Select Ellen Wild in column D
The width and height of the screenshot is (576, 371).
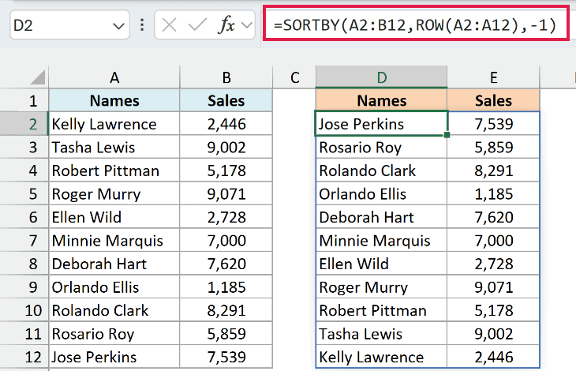click(x=382, y=264)
